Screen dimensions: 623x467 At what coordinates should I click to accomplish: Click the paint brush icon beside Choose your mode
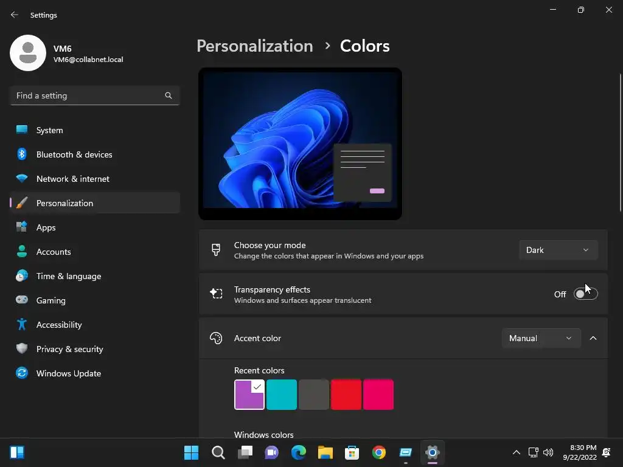click(x=216, y=250)
